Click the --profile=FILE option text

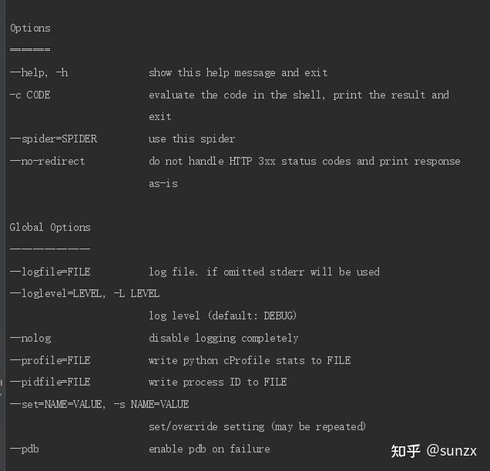pyautogui.click(x=50, y=360)
